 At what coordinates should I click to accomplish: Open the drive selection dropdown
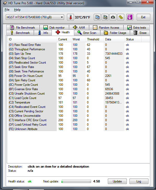pyautogui.click(x=35, y=17)
